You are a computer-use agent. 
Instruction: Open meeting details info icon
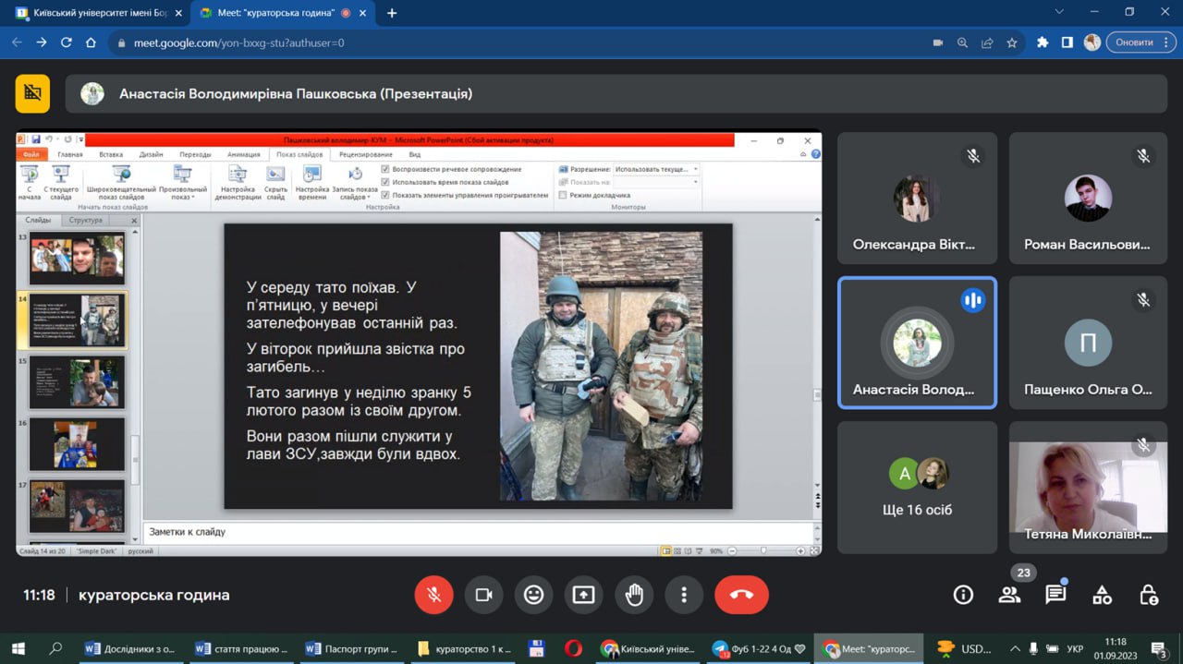click(963, 595)
